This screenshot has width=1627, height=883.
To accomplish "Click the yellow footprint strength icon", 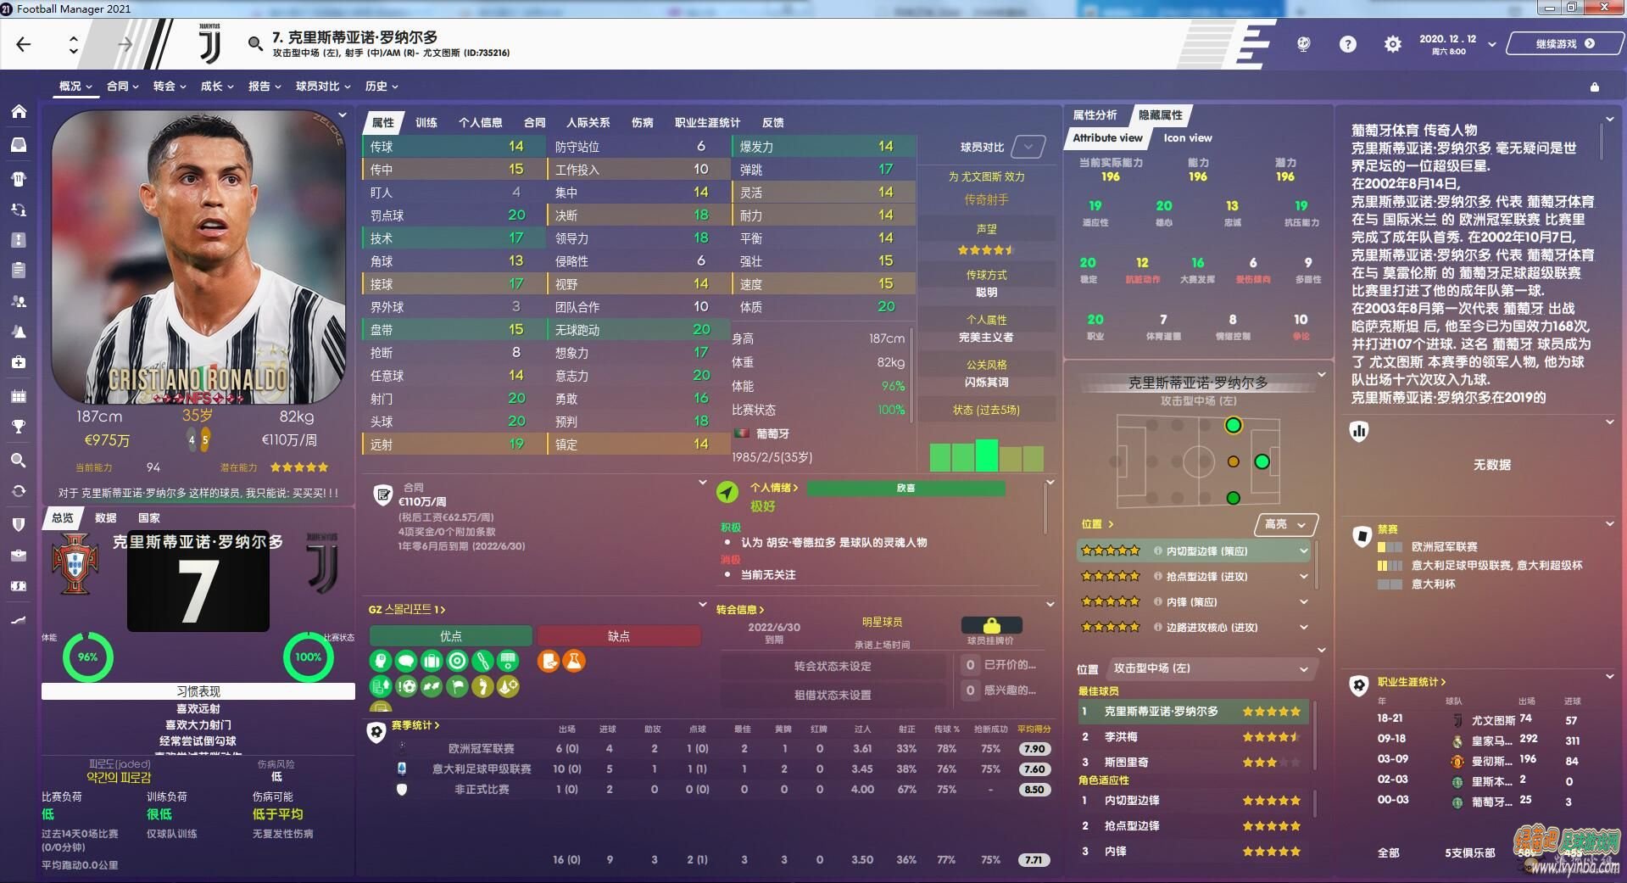I will pyautogui.click(x=482, y=686).
